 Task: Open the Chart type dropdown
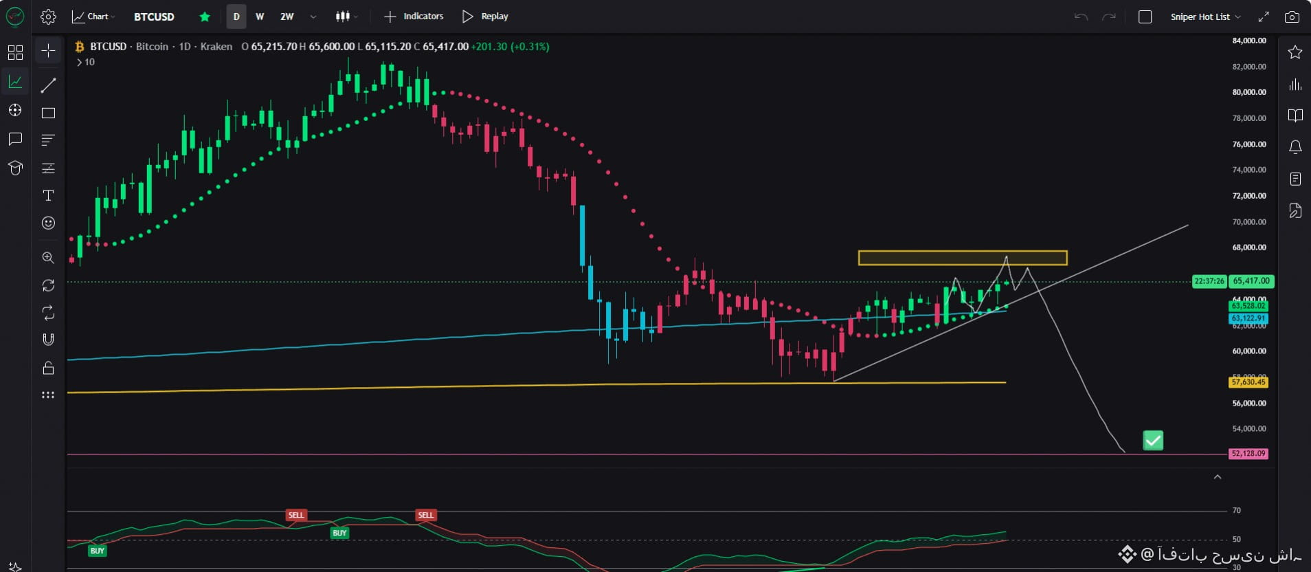(x=93, y=16)
